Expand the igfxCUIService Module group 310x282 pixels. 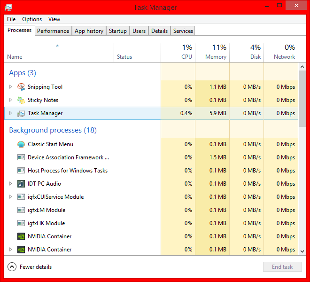[x=10, y=197]
